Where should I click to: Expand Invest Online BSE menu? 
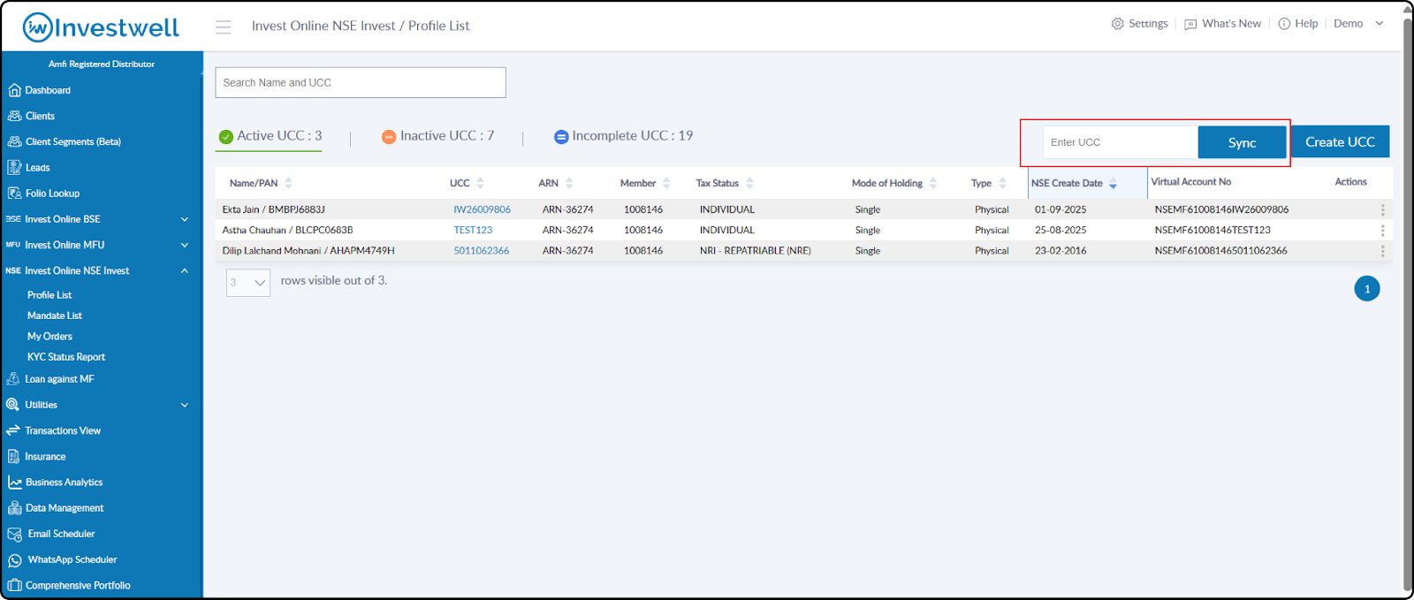[x=185, y=219]
